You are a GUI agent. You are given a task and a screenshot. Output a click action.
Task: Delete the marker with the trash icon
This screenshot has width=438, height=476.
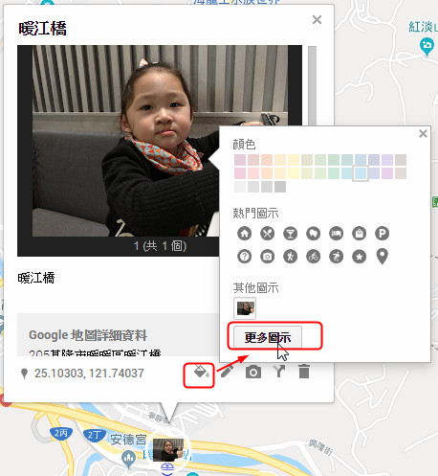coord(304,372)
